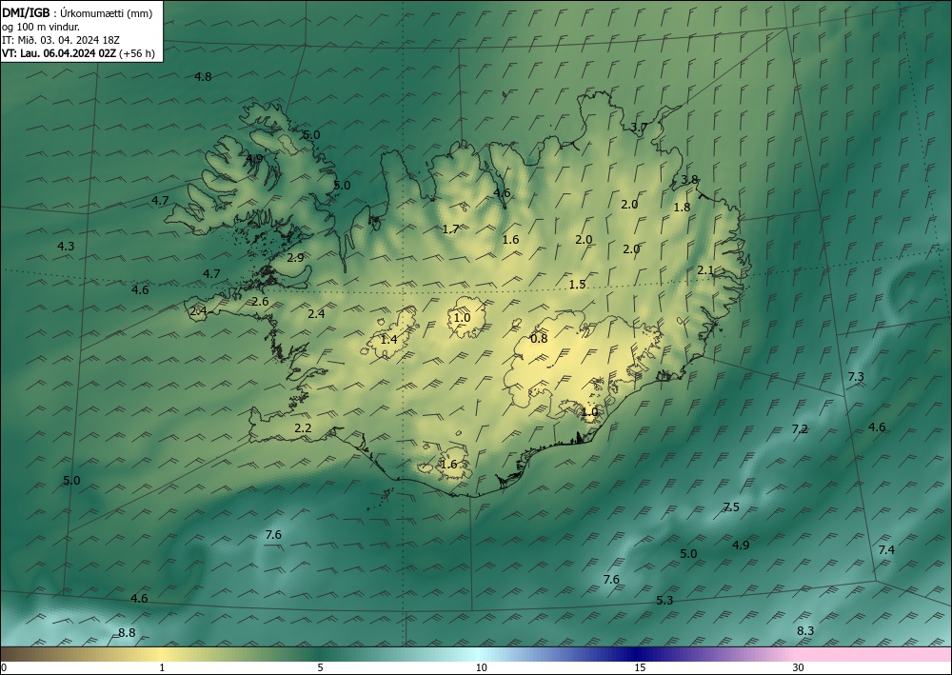Click the initial time 'IT: Mið. 03. 04. 2024 18Z'
This screenshot has width=952, height=675.
(61, 39)
